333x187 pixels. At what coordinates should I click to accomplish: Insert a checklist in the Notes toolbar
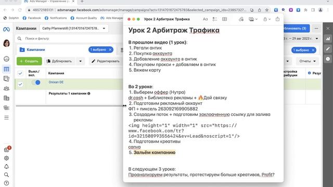coord(215,19)
